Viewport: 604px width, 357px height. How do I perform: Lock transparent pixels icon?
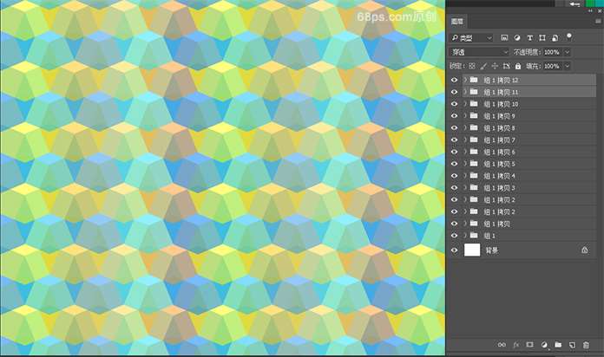click(472, 66)
